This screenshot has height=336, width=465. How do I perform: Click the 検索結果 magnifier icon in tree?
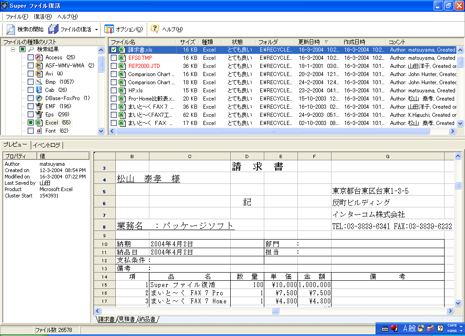(31, 49)
